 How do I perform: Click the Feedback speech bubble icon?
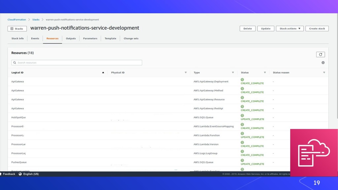1,174
